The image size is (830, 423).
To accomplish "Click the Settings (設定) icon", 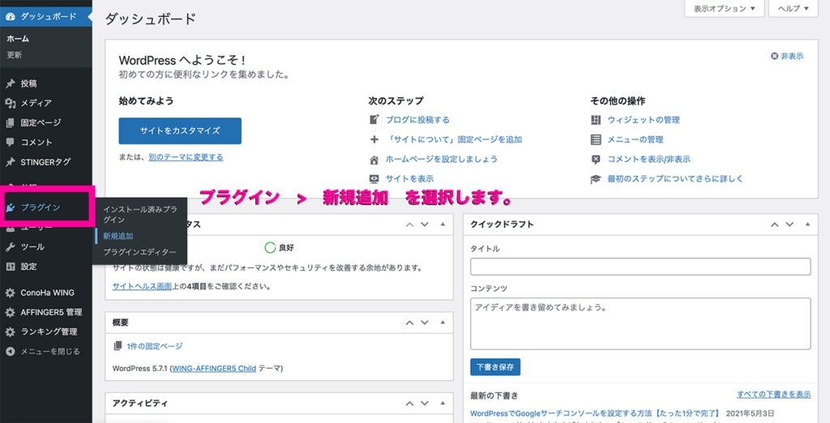I will coord(10,267).
